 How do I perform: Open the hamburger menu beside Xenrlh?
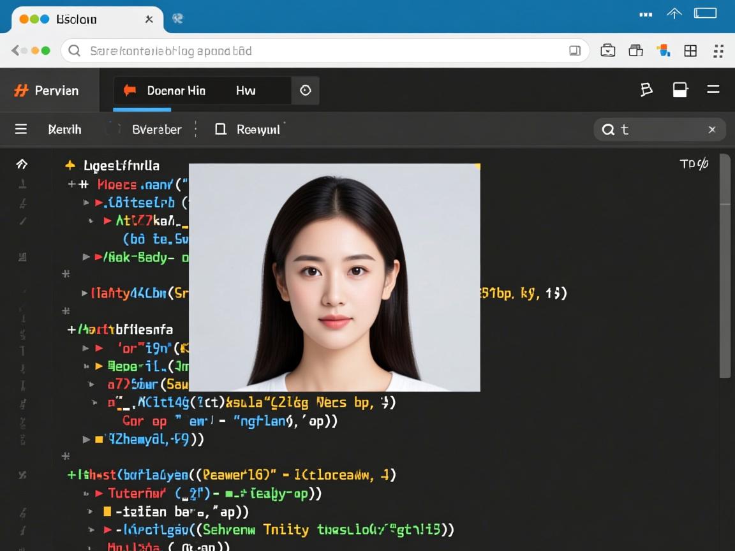21,129
